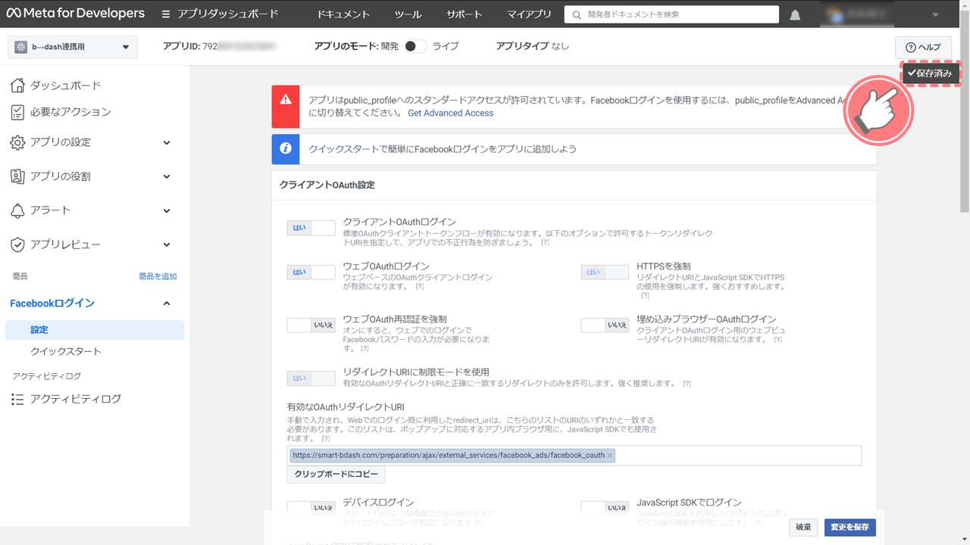Image resolution: width=970 pixels, height=545 pixels.
Task: Open help tooltip for 有効なOAuthリダイレクトURI description
Action: (325, 439)
